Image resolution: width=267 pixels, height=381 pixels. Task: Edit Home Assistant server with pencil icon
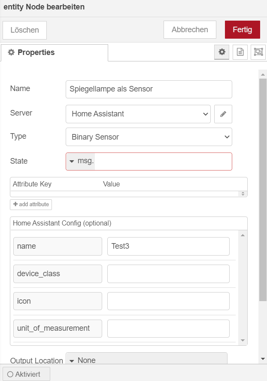click(223, 114)
